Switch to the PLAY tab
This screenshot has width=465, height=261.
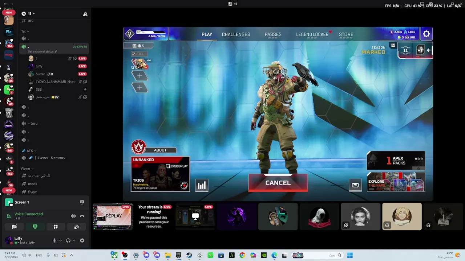(x=207, y=34)
